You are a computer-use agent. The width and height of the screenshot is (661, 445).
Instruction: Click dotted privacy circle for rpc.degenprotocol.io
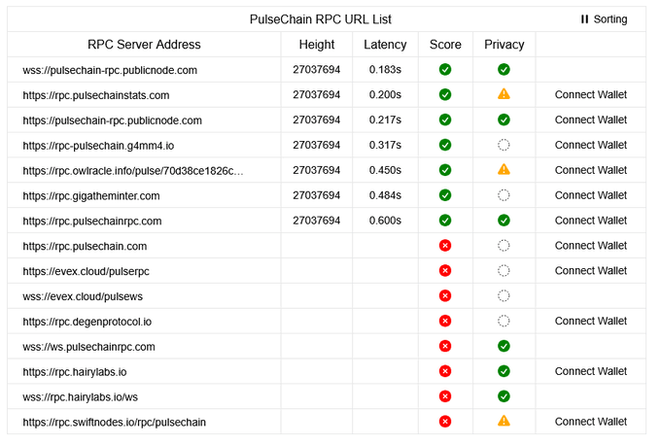click(x=504, y=321)
